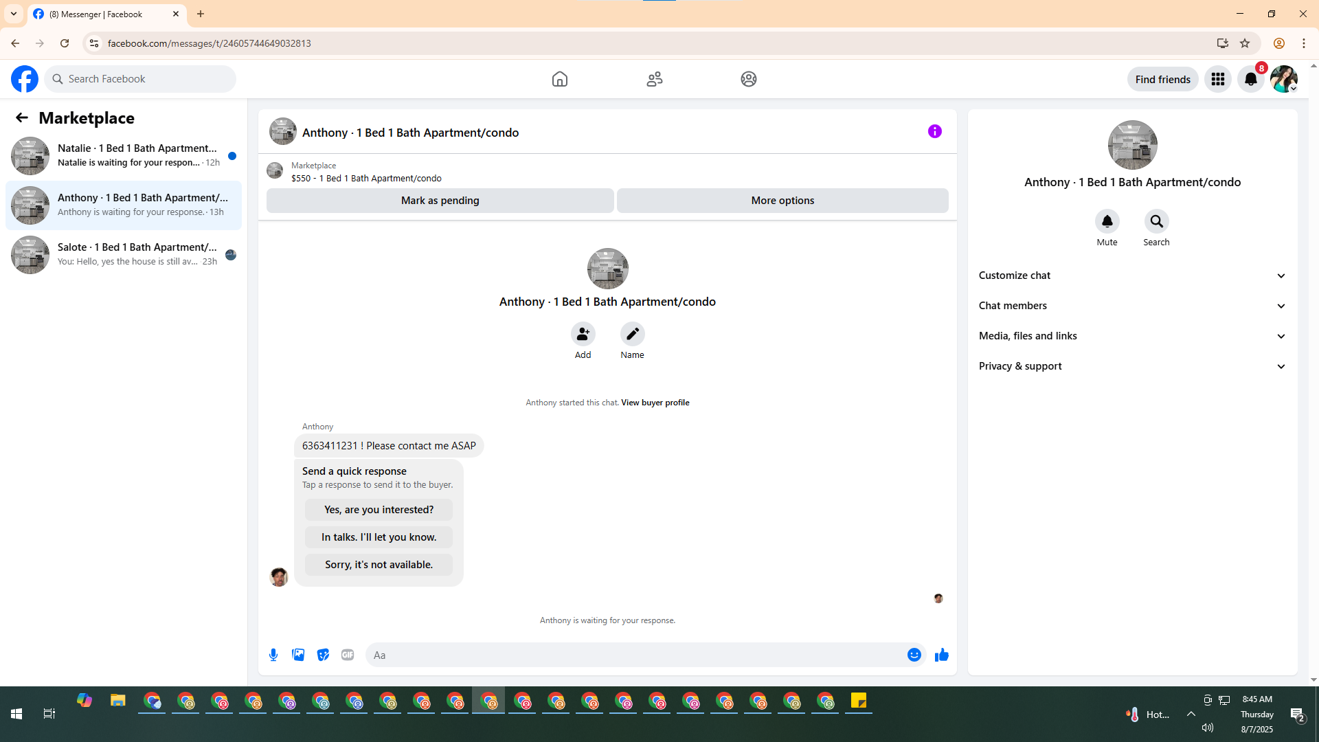The height and width of the screenshot is (742, 1319).
Task: Click Find friends button
Action: (x=1163, y=79)
